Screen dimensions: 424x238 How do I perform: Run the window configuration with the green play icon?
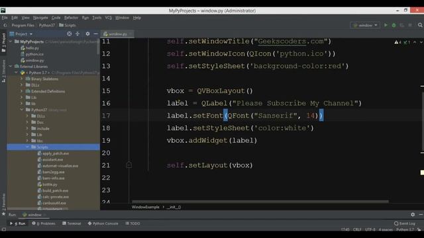[386, 25]
